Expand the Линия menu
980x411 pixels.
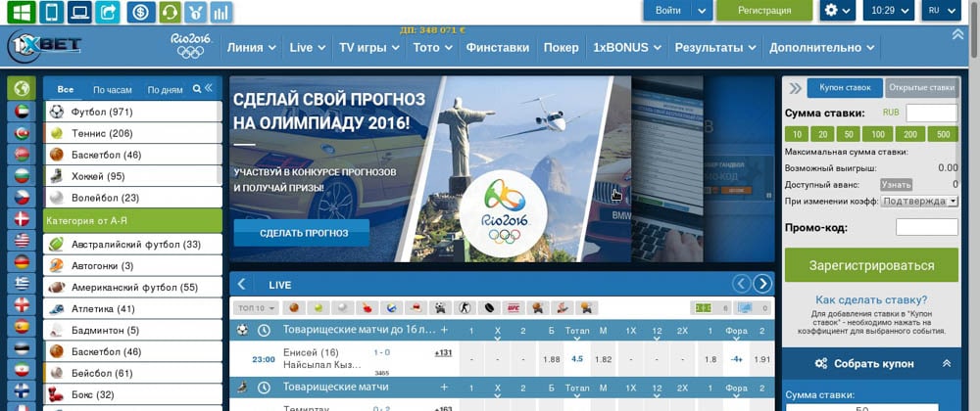click(253, 47)
